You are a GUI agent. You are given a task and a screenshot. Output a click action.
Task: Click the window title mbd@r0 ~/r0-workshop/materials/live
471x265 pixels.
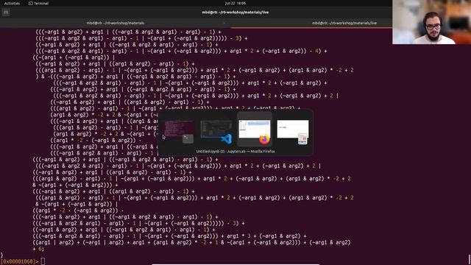coord(235,13)
